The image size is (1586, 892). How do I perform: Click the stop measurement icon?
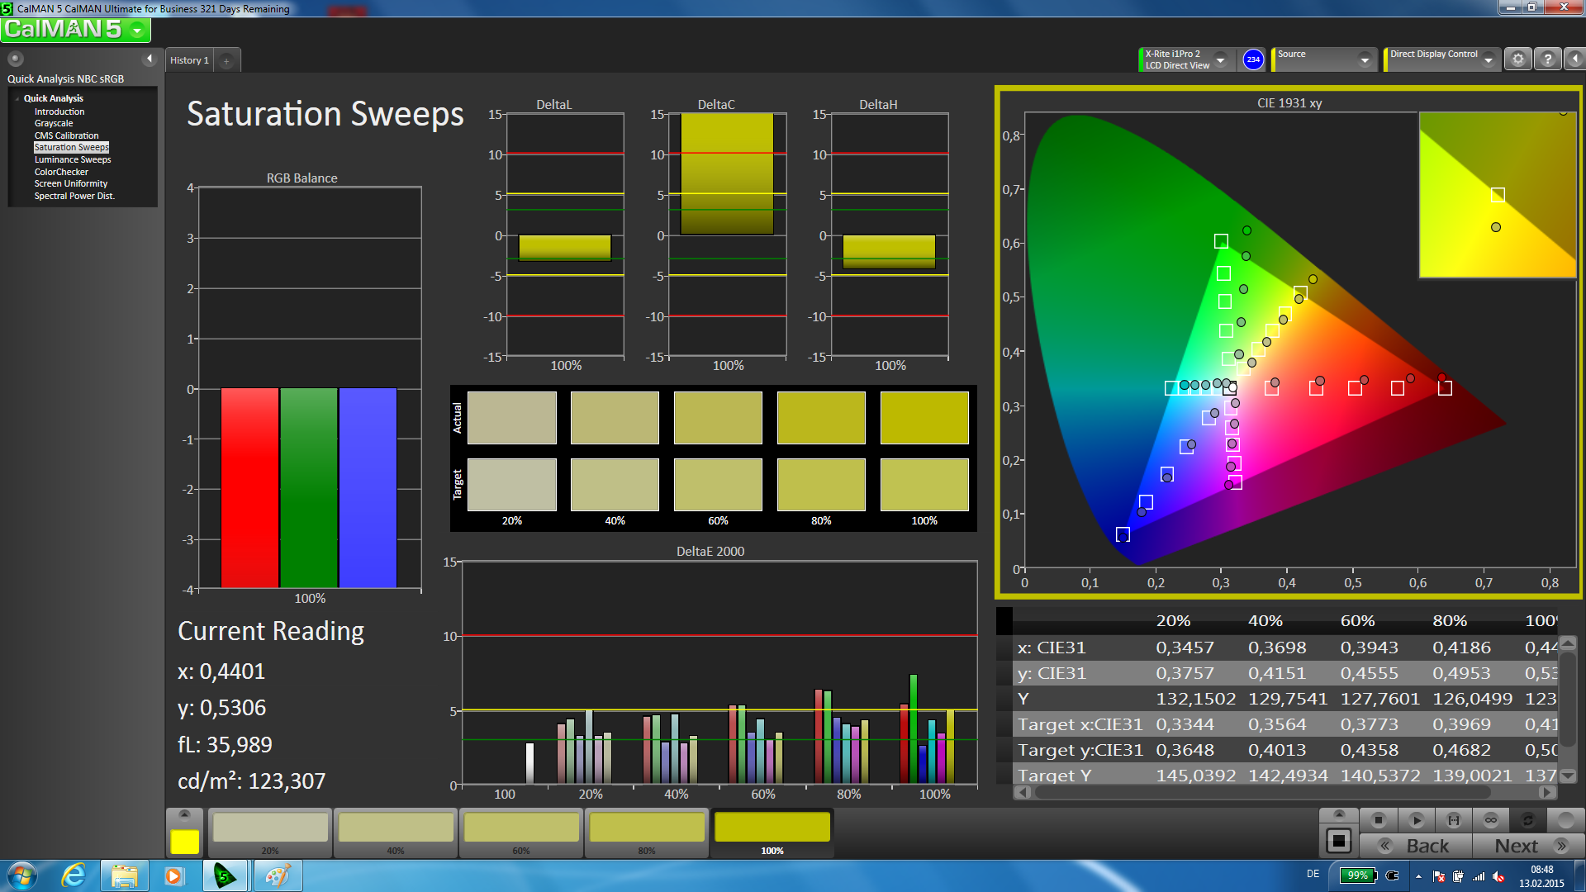(x=1378, y=820)
